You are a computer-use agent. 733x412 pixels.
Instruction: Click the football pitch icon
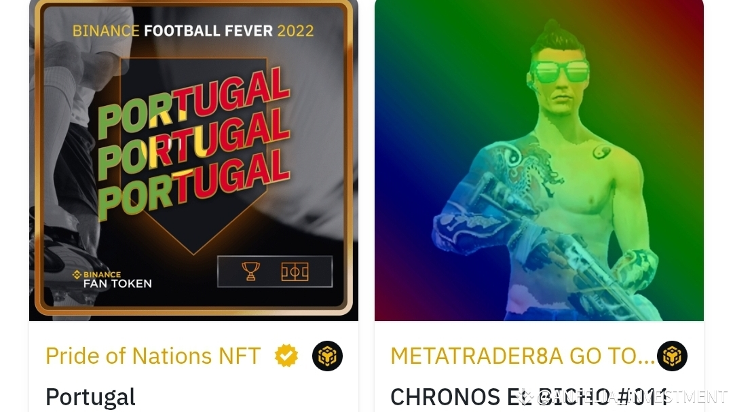tap(295, 271)
